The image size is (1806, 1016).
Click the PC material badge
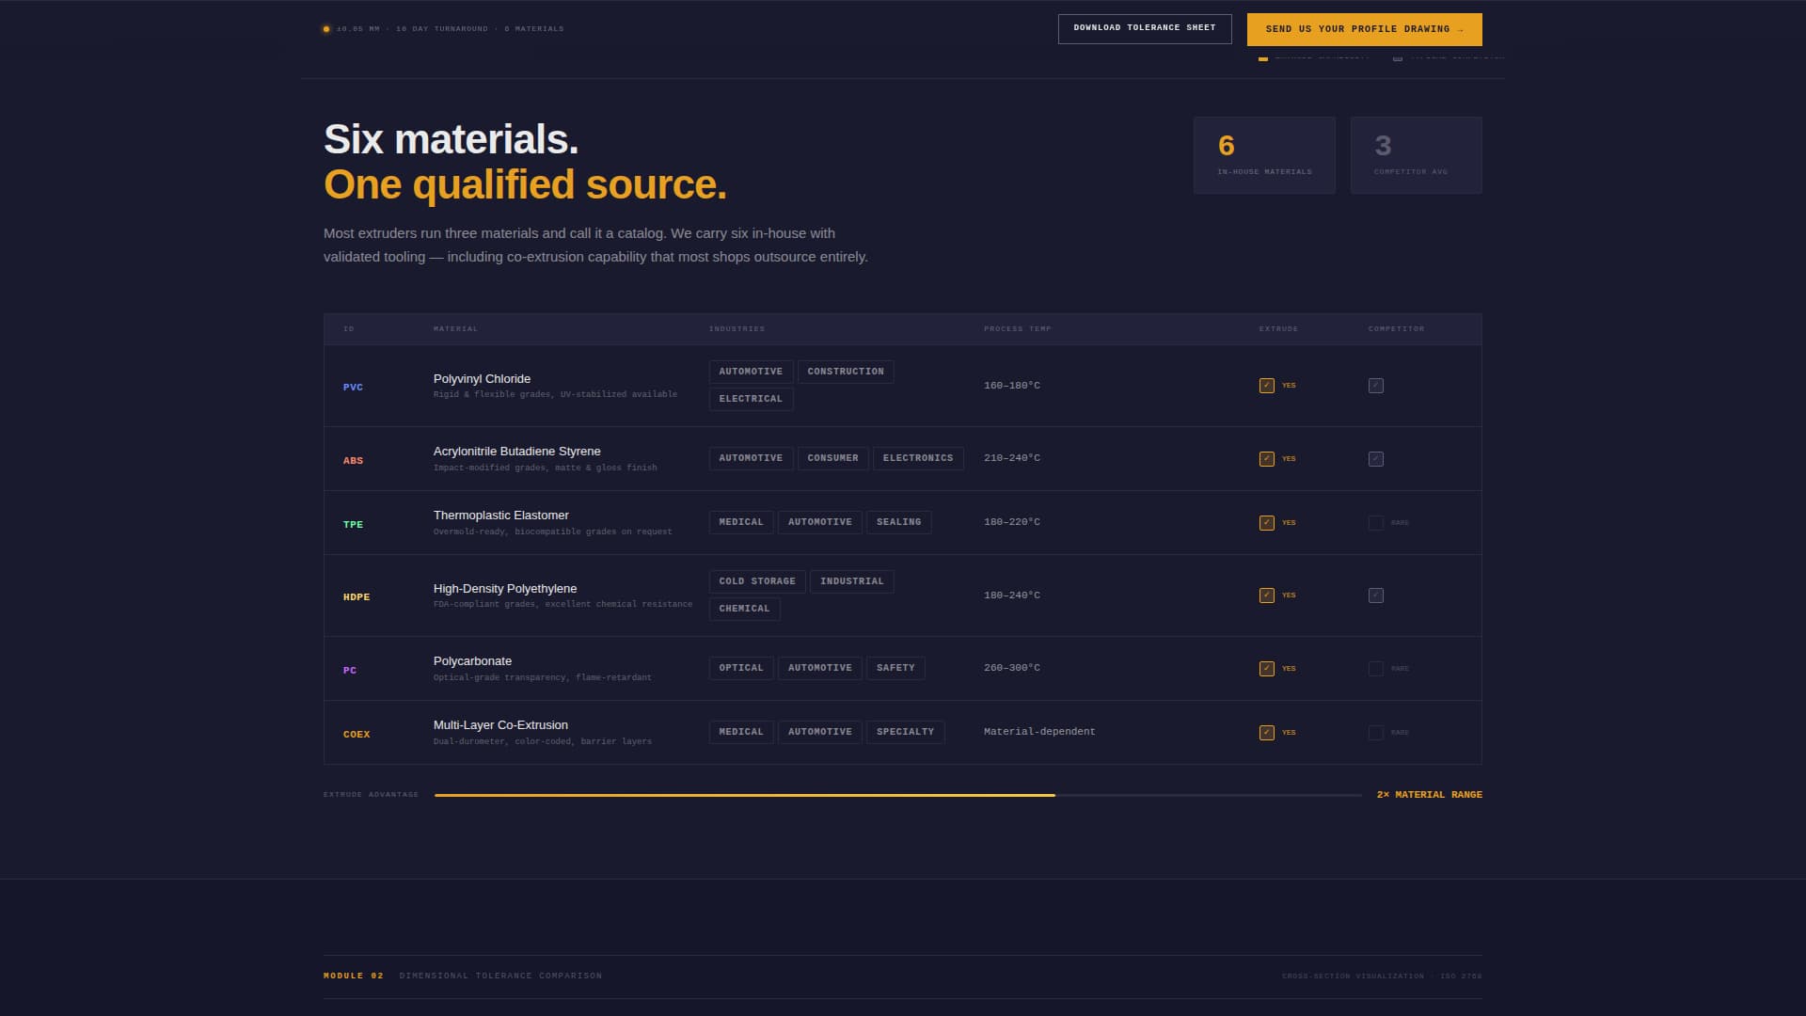tap(351, 670)
